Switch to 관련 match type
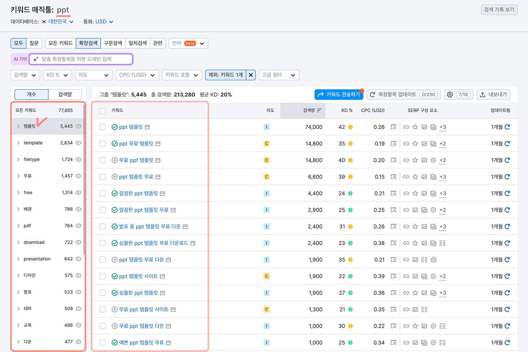This screenshot has width=528, height=352. (158, 43)
